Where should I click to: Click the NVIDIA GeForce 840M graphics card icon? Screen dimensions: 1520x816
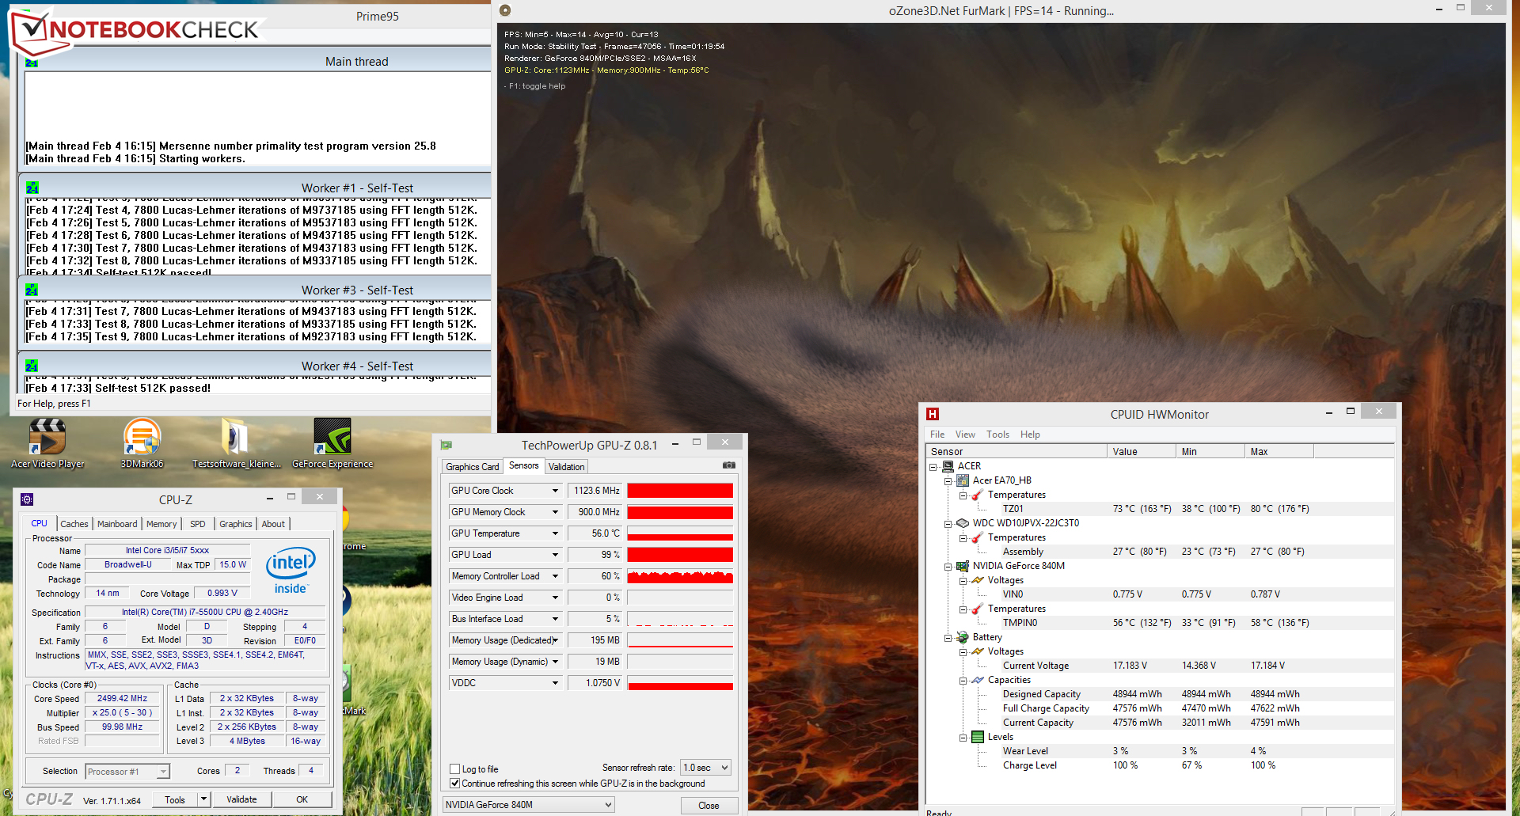tap(963, 566)
